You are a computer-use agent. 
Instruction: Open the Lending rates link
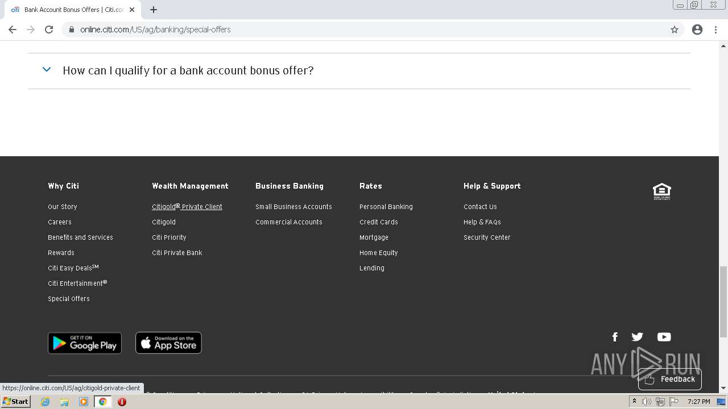pos(372,268)
